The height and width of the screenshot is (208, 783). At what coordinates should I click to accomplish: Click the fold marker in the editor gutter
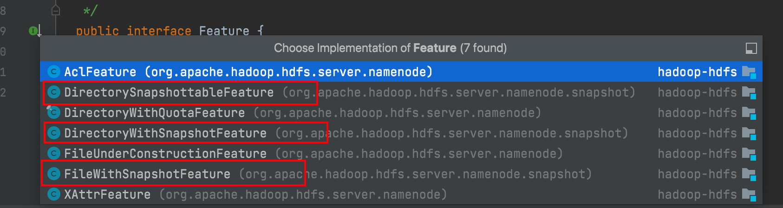56,10
